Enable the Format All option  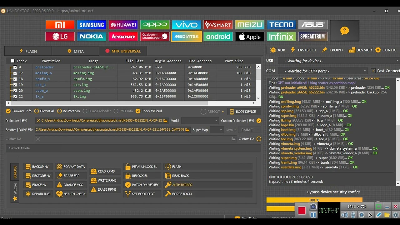(x=44, y=111)
